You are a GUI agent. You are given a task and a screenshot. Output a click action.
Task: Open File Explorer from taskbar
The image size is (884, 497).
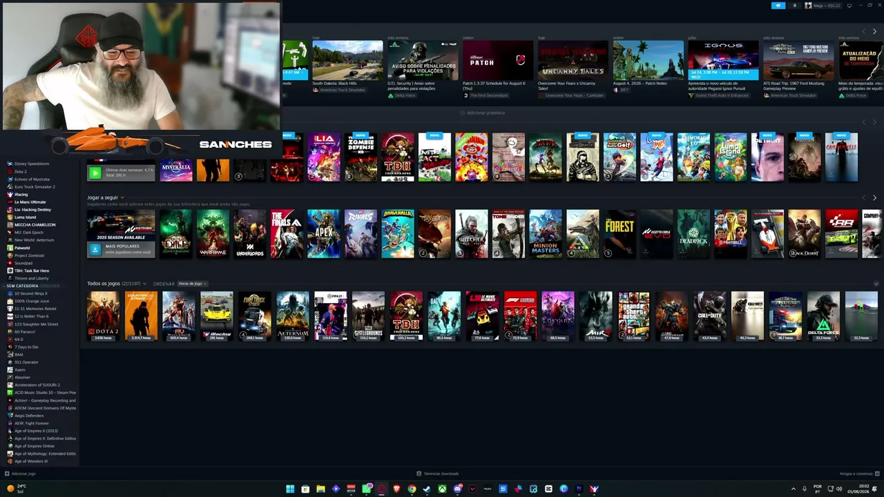[x=320, y=489]
